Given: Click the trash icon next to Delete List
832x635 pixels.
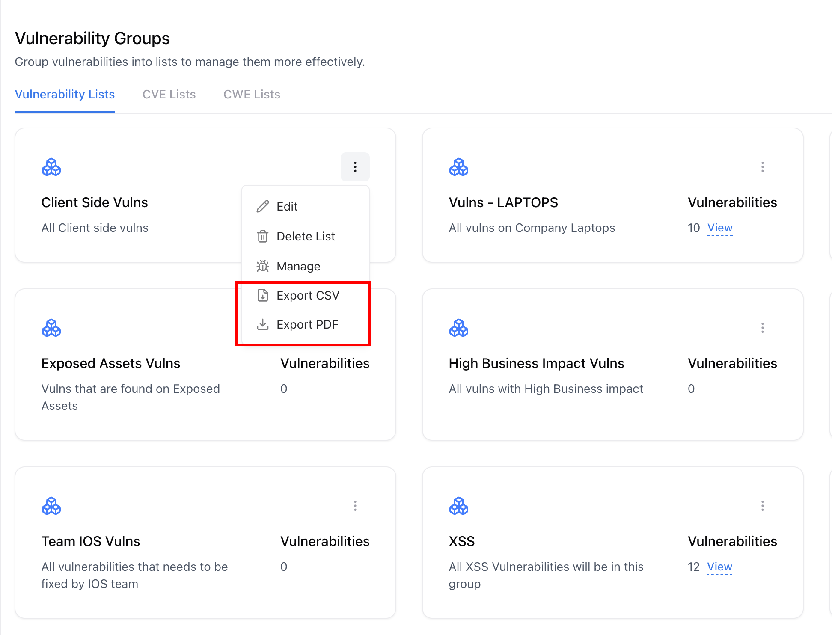Looking at the screenshot, I should pos(262,236).
